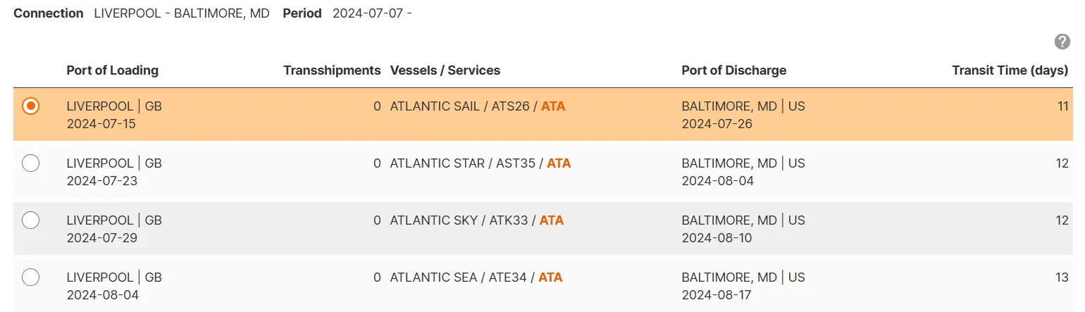Select the ATLANTIC SKY sailing radio button
Screen dimensions: 1085x312
(x=30, y=220)
